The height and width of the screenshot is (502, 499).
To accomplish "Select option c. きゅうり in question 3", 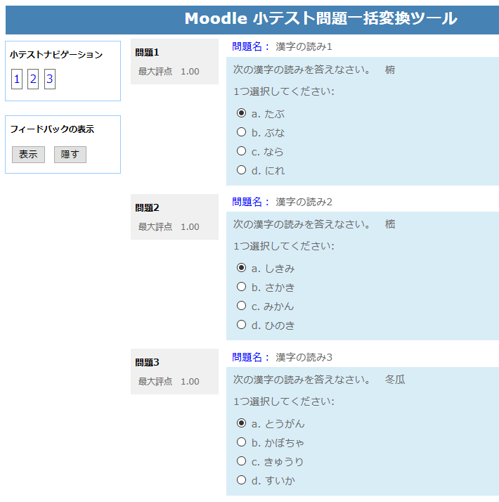I will pyautogui.click(x=241, y=461).
